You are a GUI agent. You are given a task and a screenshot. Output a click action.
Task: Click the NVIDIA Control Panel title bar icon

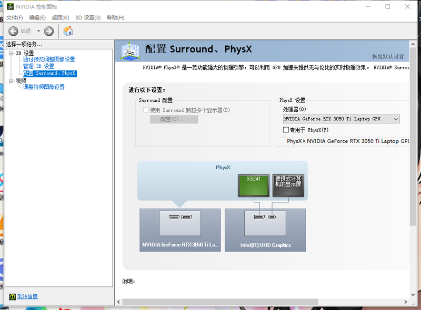(10, 6)
